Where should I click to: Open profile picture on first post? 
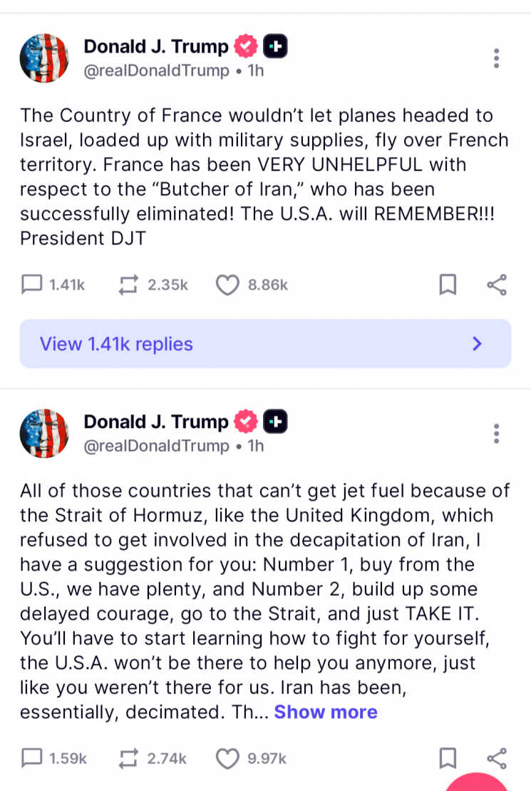click(45, 58)
